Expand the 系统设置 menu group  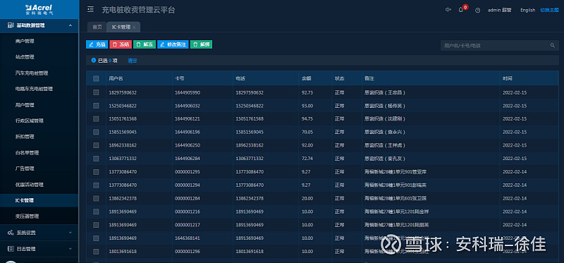click(x=39, y=233)
